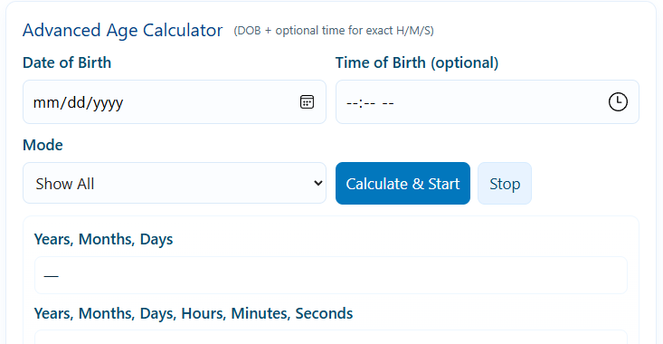This screenshot has height=344, width=663.
Task: Open the calendar picker in Date of Birth
Action: pyautogui.click(x=307, y=102)
